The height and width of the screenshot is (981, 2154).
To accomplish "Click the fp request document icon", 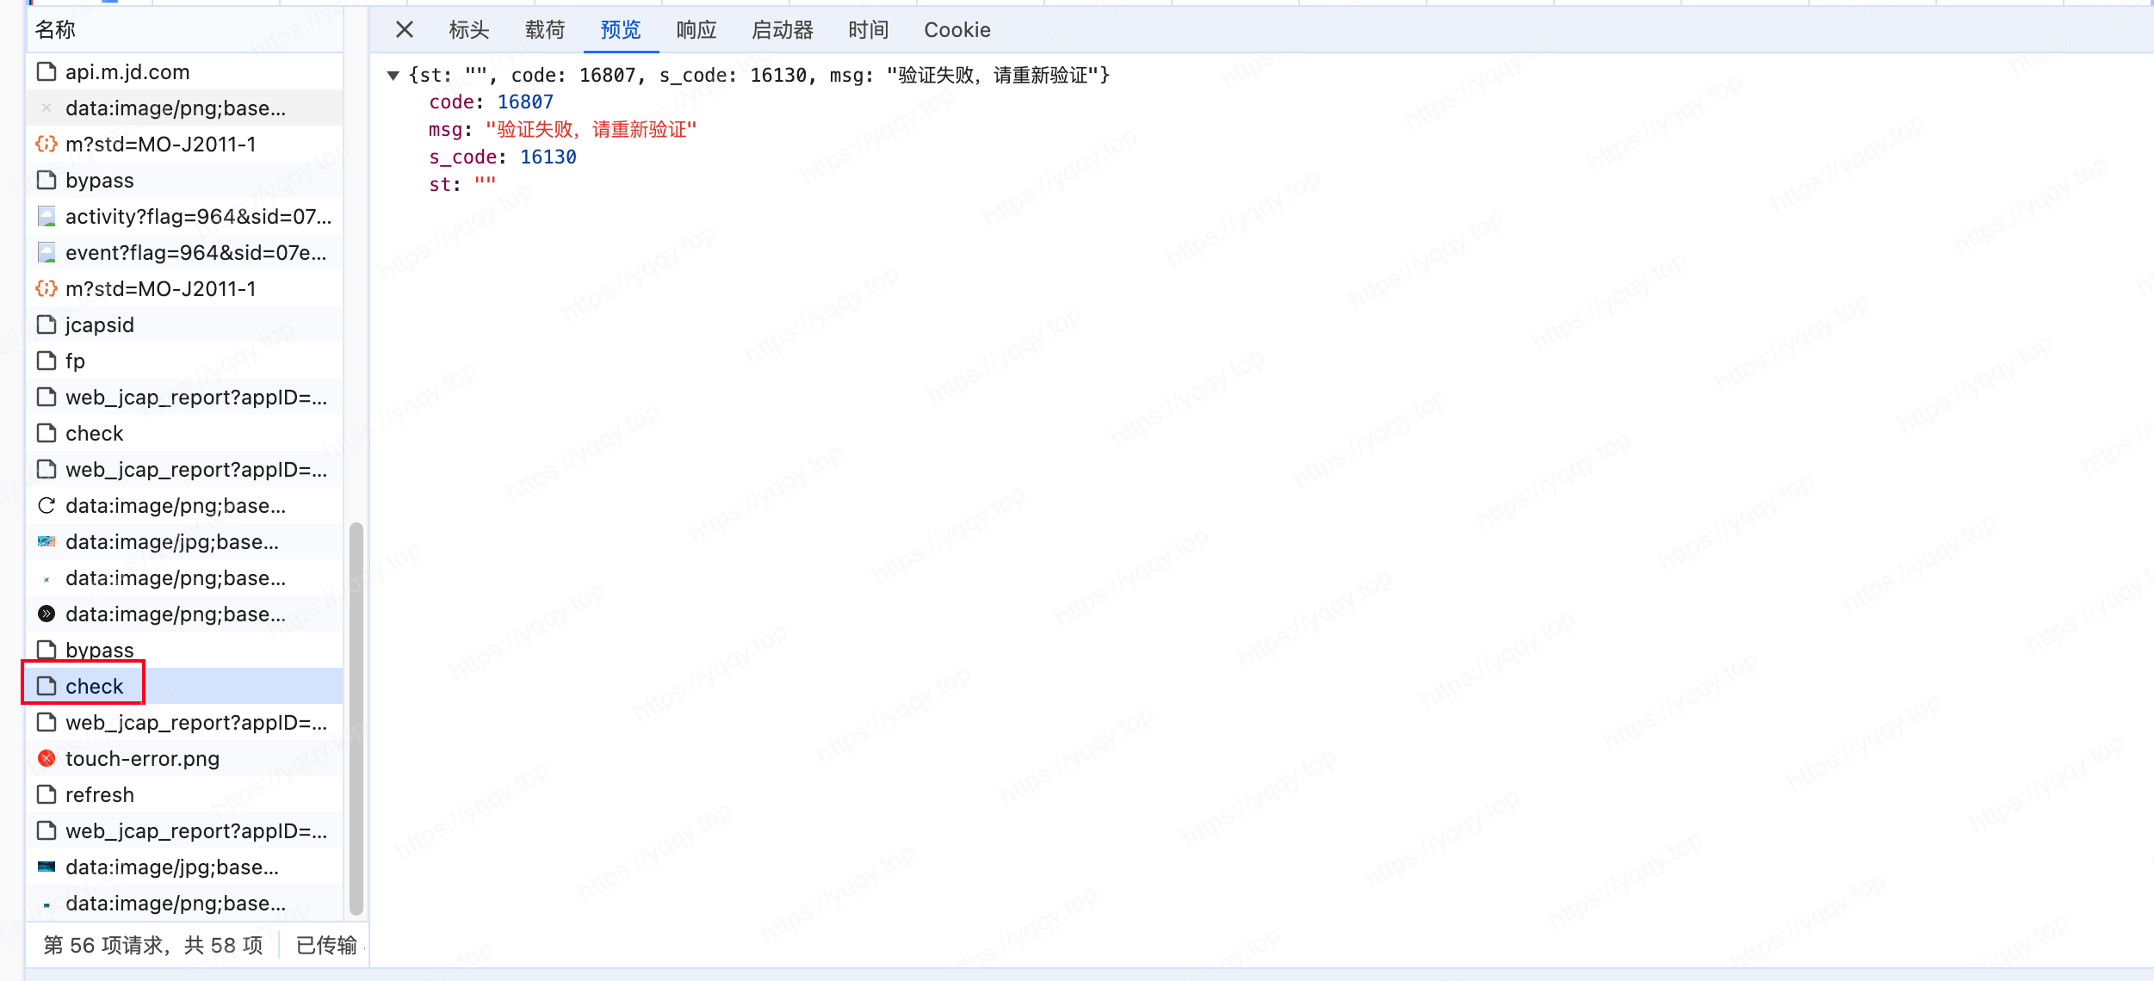I will pos(46,361).
